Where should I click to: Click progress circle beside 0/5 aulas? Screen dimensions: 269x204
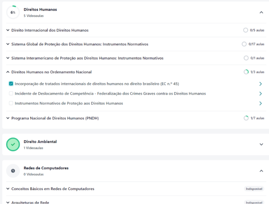tap(245, 30)
